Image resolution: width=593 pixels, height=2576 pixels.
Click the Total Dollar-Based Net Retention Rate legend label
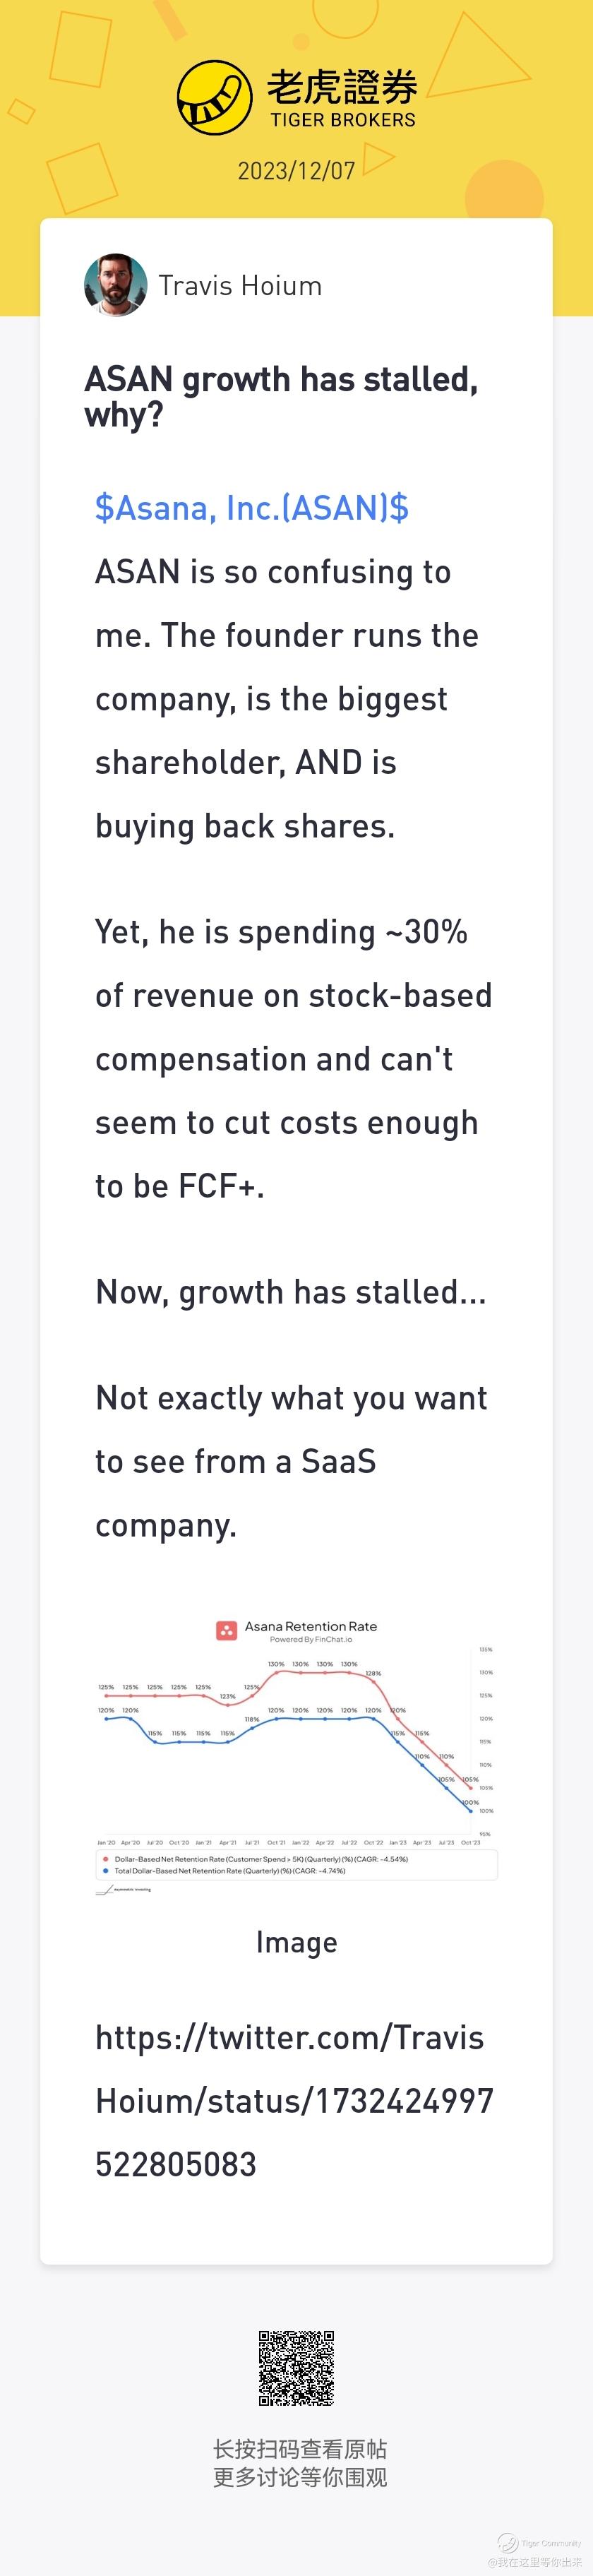pyautogui.click(x=230, y=1870)
